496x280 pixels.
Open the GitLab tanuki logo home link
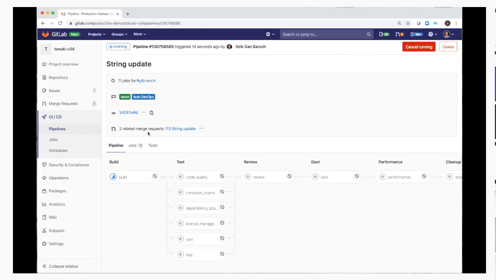[x=45, y=34]
